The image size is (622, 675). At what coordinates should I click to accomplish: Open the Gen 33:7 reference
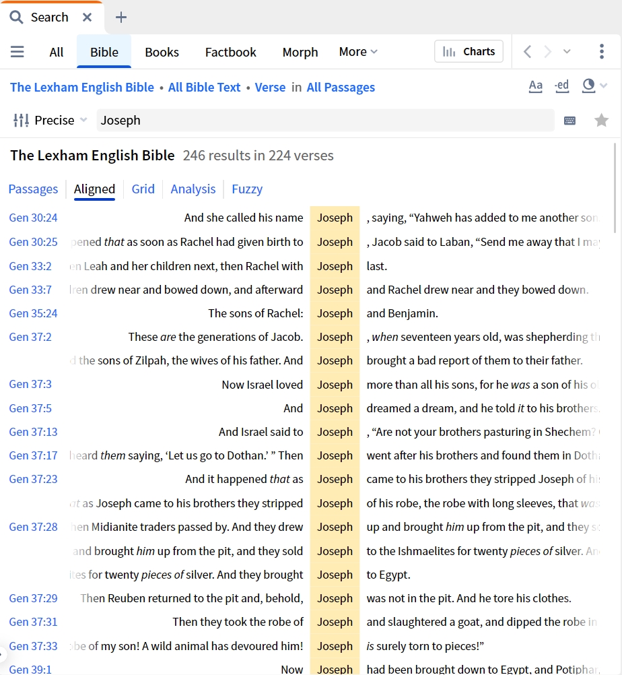pyautogui.click(x=30, y=290)
